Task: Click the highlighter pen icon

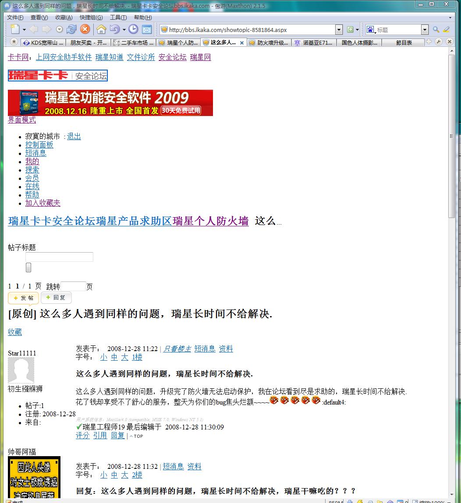Action: pos(446,29)
